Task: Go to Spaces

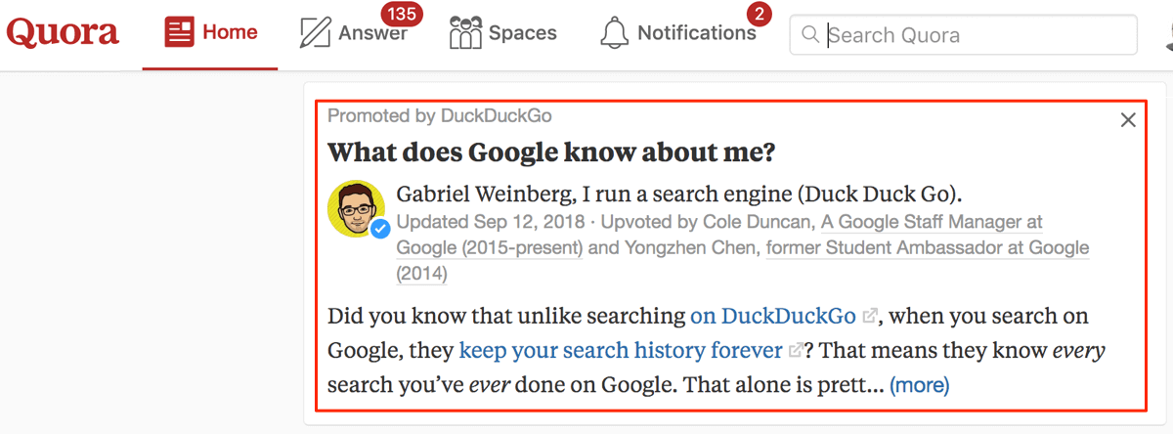Action: coord(502,33)
